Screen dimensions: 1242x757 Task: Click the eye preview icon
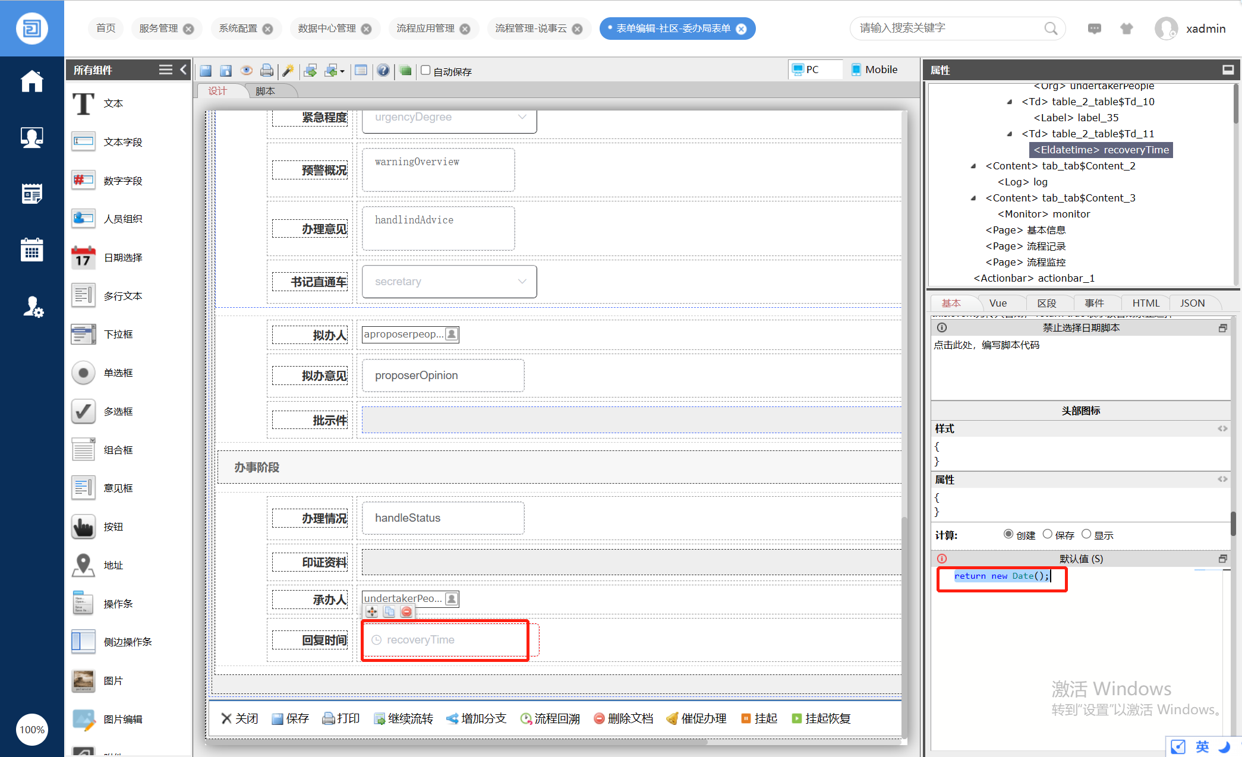[246, 71]
